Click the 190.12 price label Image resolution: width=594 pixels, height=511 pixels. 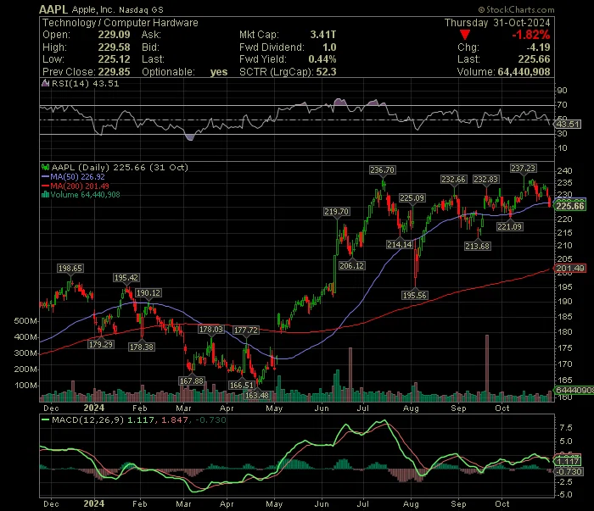pyautogui.click(x=148, y=292)
